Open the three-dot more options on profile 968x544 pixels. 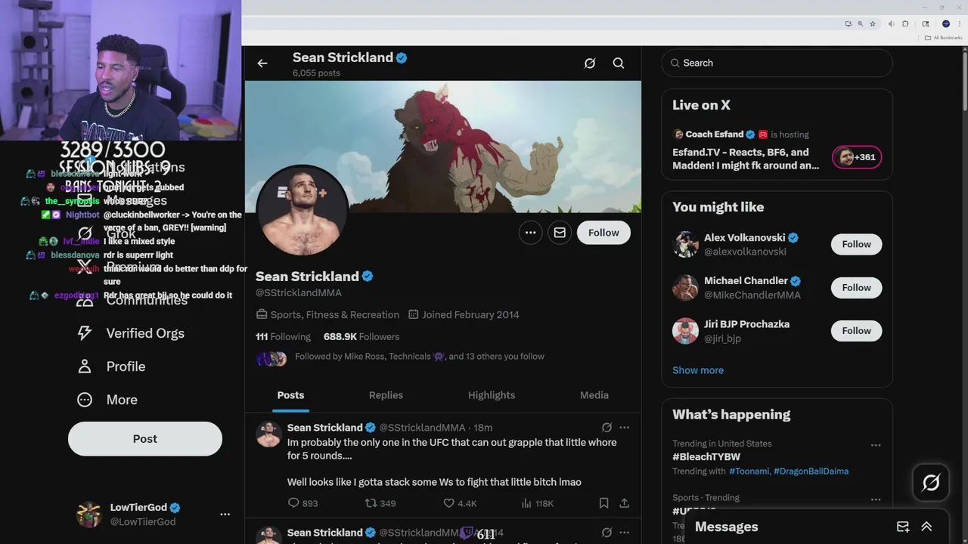531,233
